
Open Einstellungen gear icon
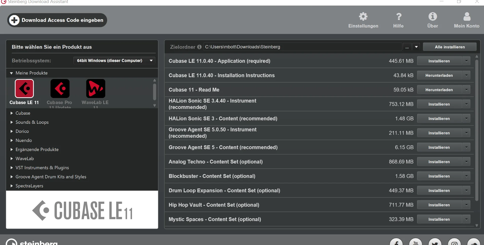coord(363,17)
